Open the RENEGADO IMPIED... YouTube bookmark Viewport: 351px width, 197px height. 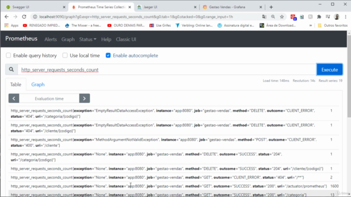[42, 26]
